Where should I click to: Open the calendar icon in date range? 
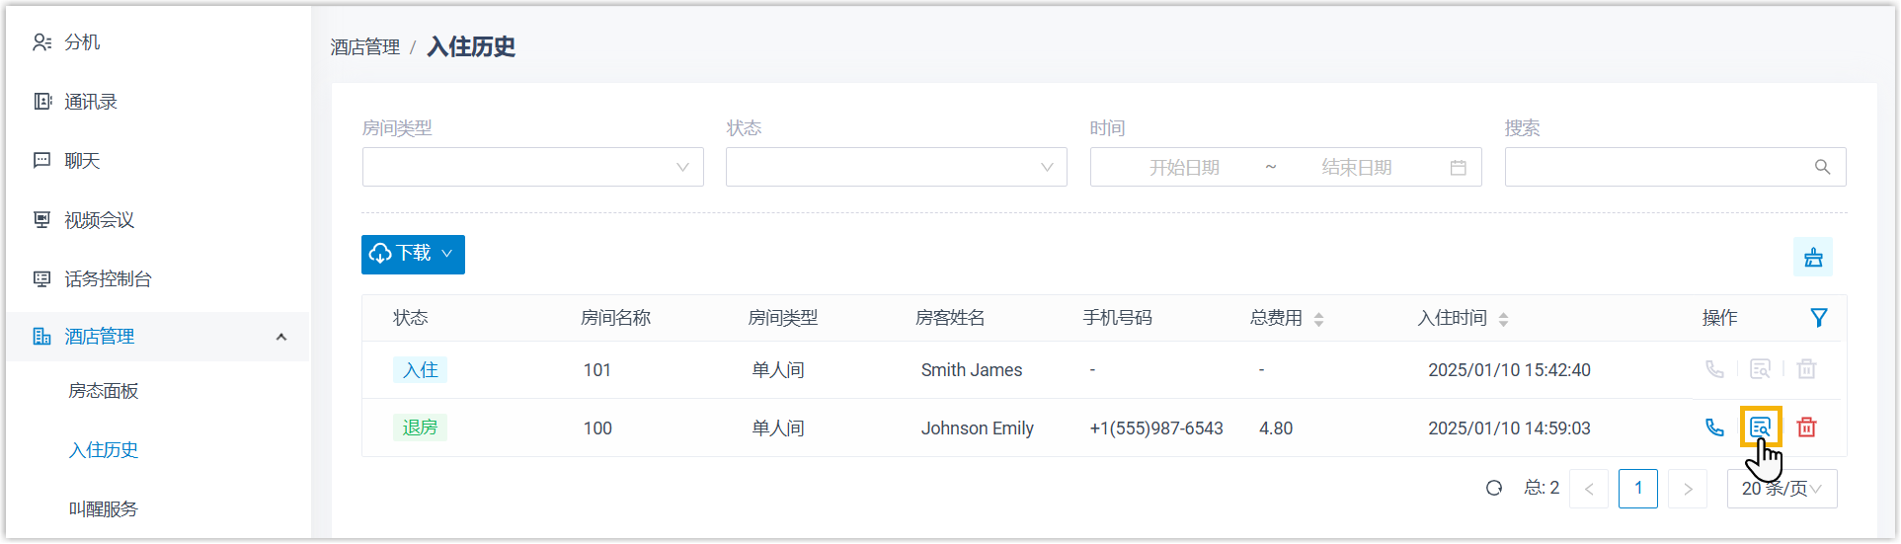pos(1458,168)
